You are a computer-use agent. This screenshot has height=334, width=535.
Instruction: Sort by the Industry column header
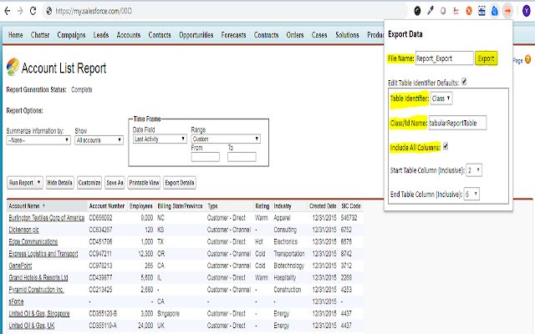[283, 206]
